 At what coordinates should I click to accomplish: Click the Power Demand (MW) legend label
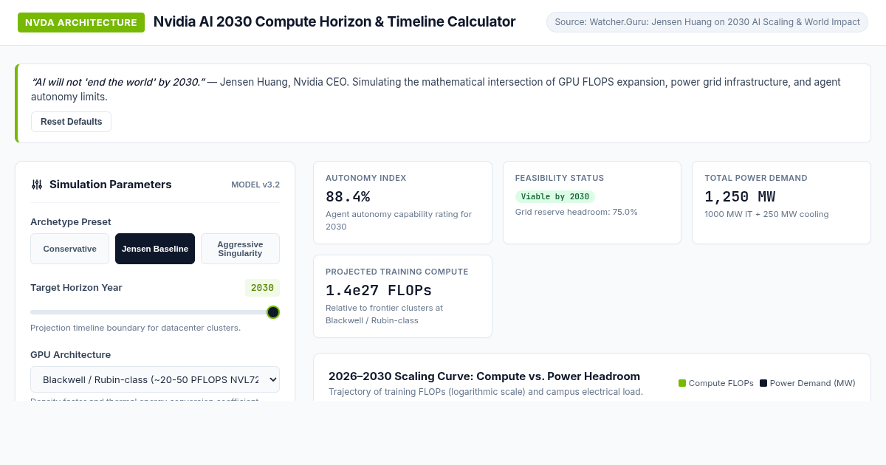pyautogui.click(x=813, y=383)
